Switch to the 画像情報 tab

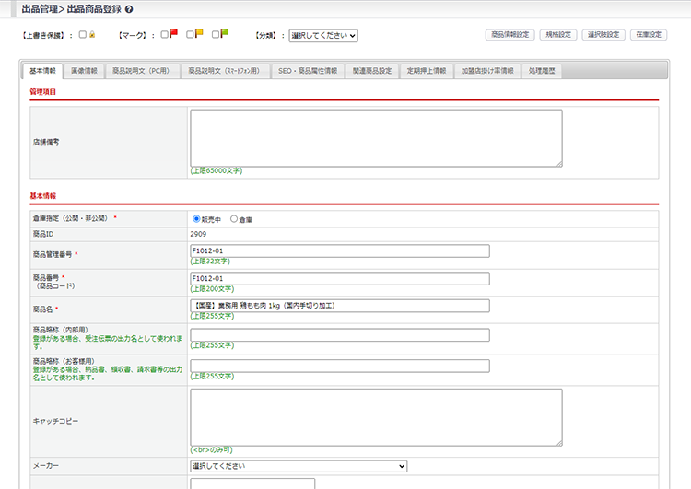[85, 71]
